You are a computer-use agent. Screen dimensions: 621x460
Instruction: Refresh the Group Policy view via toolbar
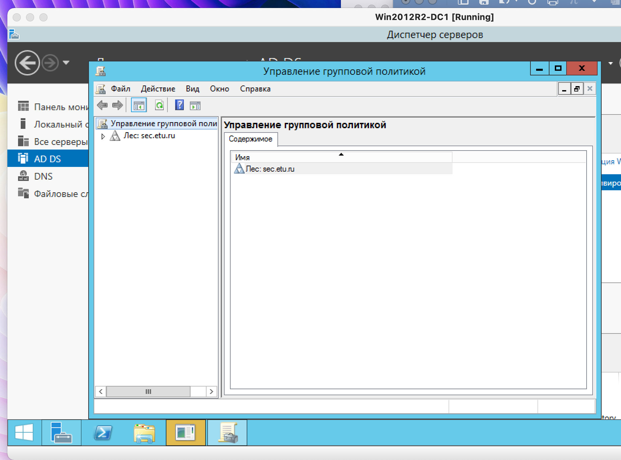tap(159, 105)
